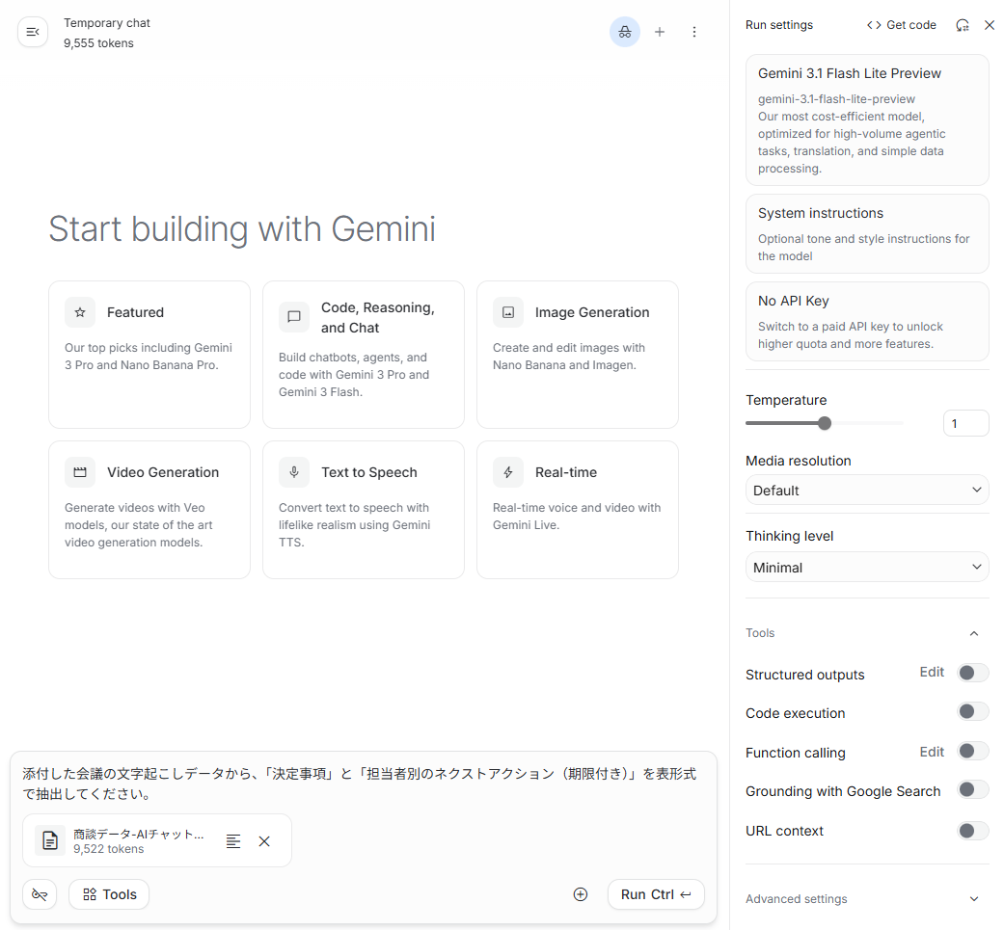Open Code, Reasoning, and Chat card
The image size is (1004, 930).
pos(363,355)
